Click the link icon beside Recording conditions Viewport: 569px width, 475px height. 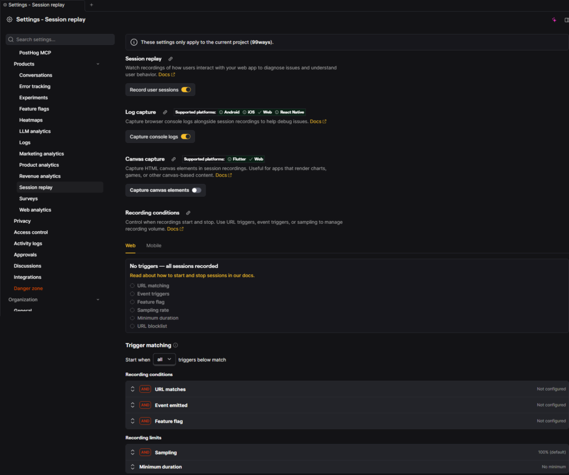[x=187, y=212]
